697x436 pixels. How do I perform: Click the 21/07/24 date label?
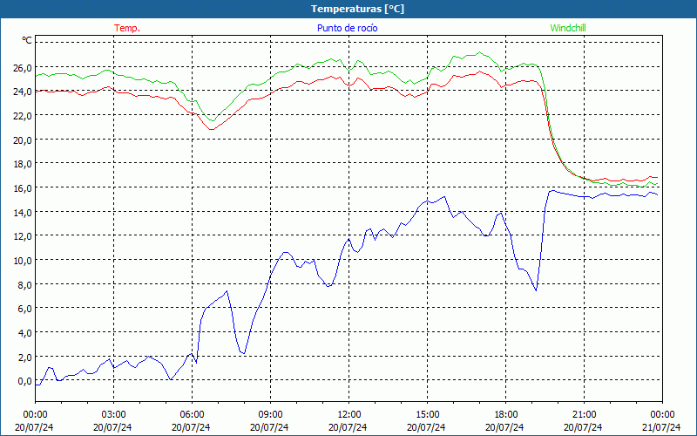[661, 427]
